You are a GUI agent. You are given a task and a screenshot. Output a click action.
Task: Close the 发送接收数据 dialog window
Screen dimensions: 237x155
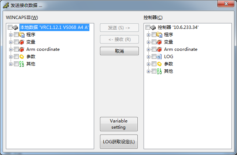(226, 4)
